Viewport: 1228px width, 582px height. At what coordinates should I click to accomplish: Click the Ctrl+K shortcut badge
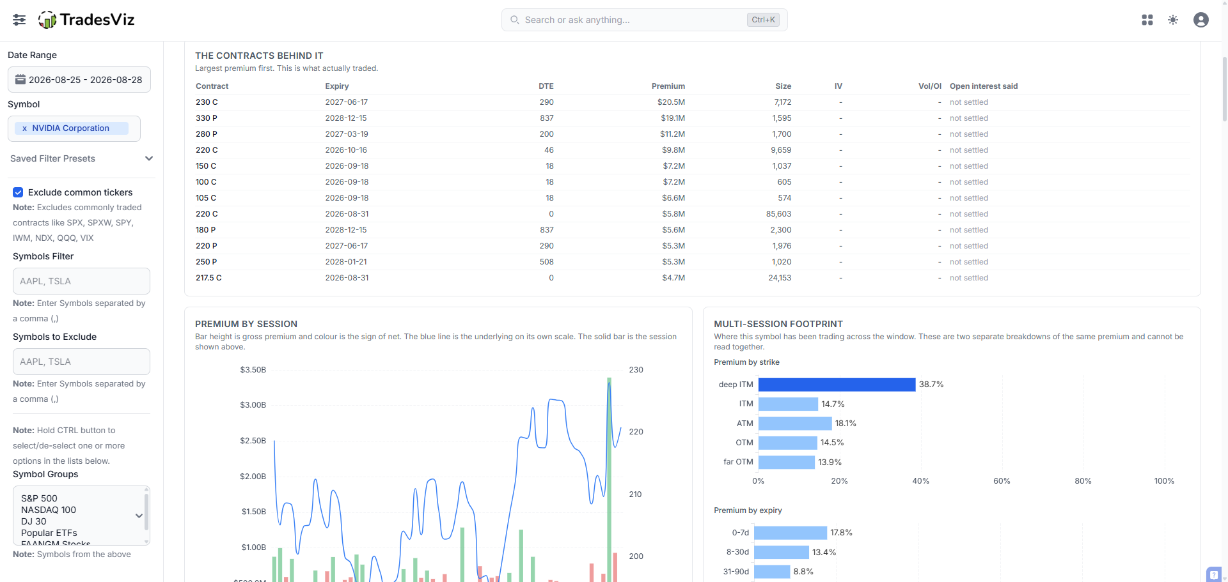[x=763, y=20]
